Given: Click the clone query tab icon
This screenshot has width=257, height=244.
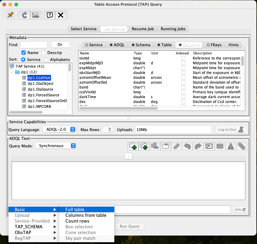Looking at the screenshot, I should coord(144,146).
